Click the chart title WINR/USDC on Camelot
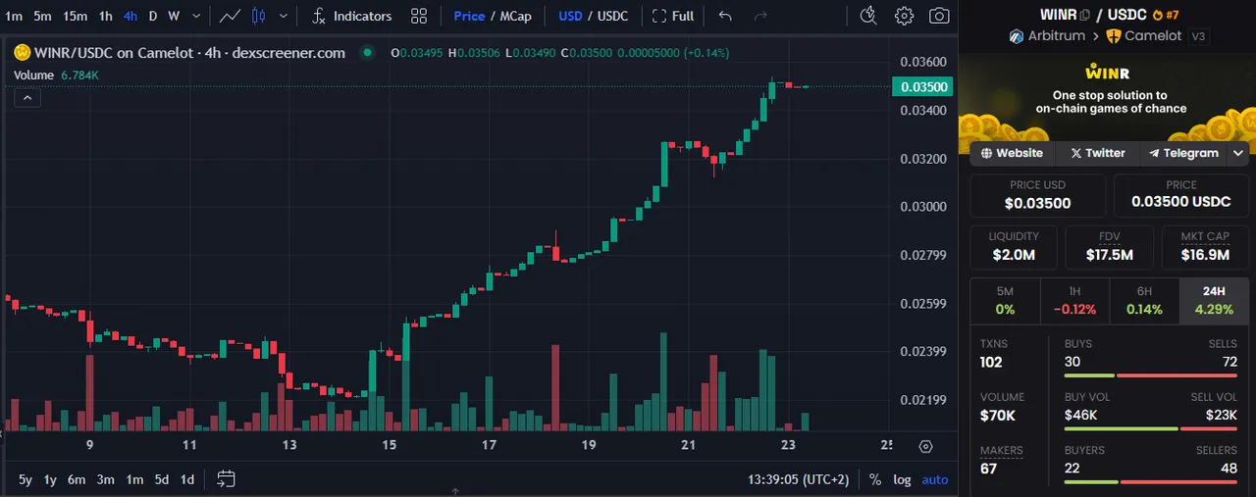Screen dimensions: 1256x497 click(x=189, y=53)
